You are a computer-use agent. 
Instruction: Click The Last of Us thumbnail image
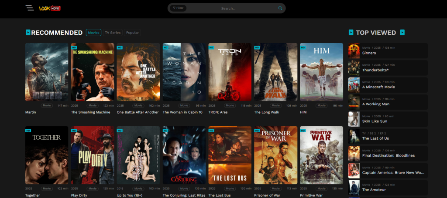pos(354,136)
